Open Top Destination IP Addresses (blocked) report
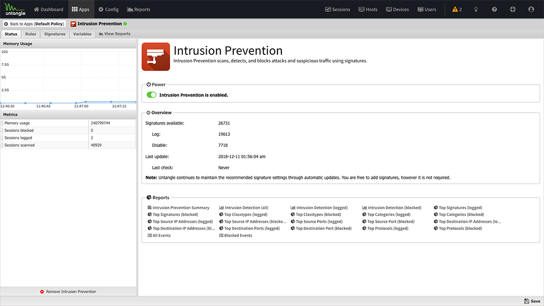 [181, 228]
